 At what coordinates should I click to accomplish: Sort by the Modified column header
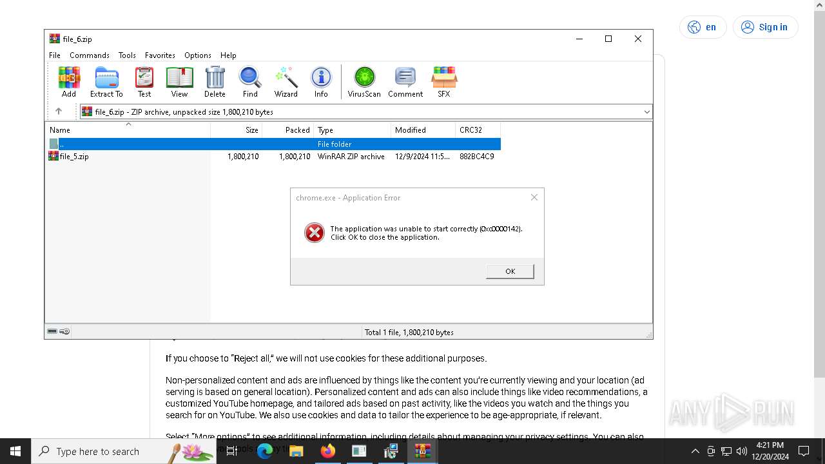coord(423,130)
